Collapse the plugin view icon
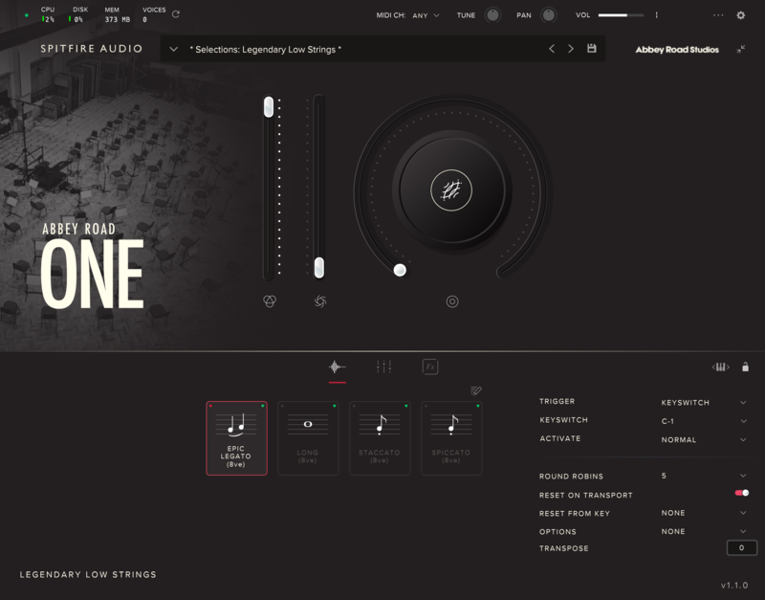 [x=740, y=49]
